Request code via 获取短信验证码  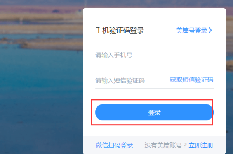(x=191, y=80)
